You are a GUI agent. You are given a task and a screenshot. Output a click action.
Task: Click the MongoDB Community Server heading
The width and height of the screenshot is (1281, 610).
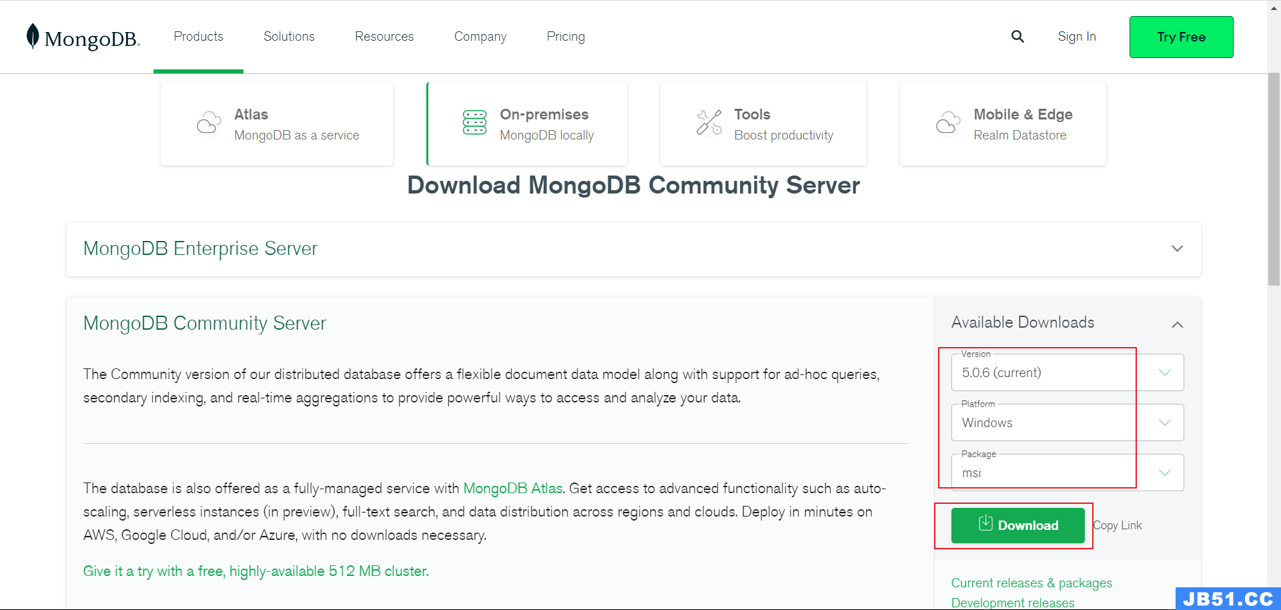[x=205, y=323]
